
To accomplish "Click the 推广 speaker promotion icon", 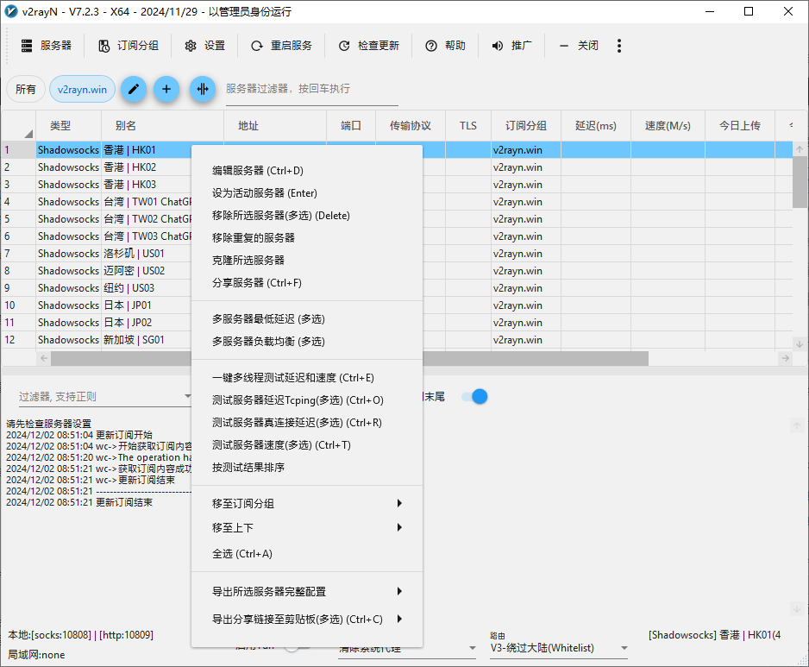I will click(x=498, y=46).
